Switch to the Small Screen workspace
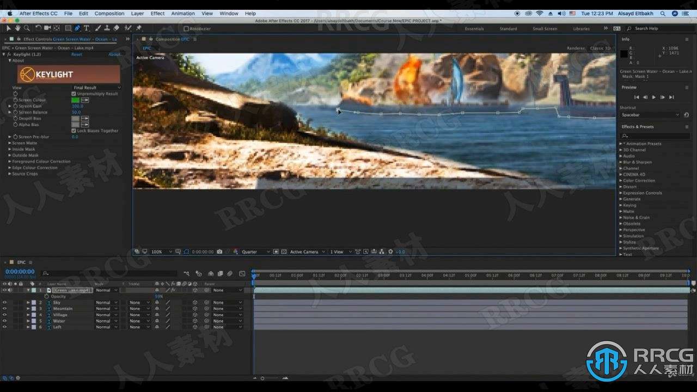Viewport: 697px width, 392px height. point(545,28)
